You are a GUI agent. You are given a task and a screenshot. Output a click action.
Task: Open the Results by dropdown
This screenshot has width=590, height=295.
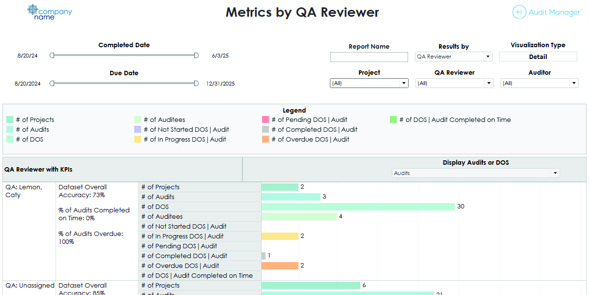453,57
